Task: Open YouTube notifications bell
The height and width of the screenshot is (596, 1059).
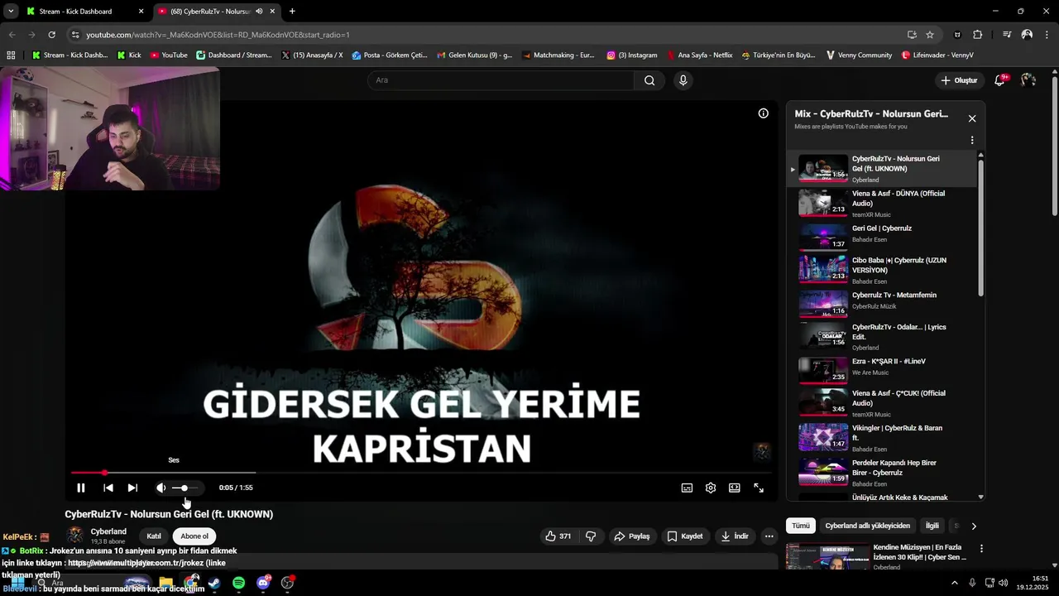Action: [1000, 80]
